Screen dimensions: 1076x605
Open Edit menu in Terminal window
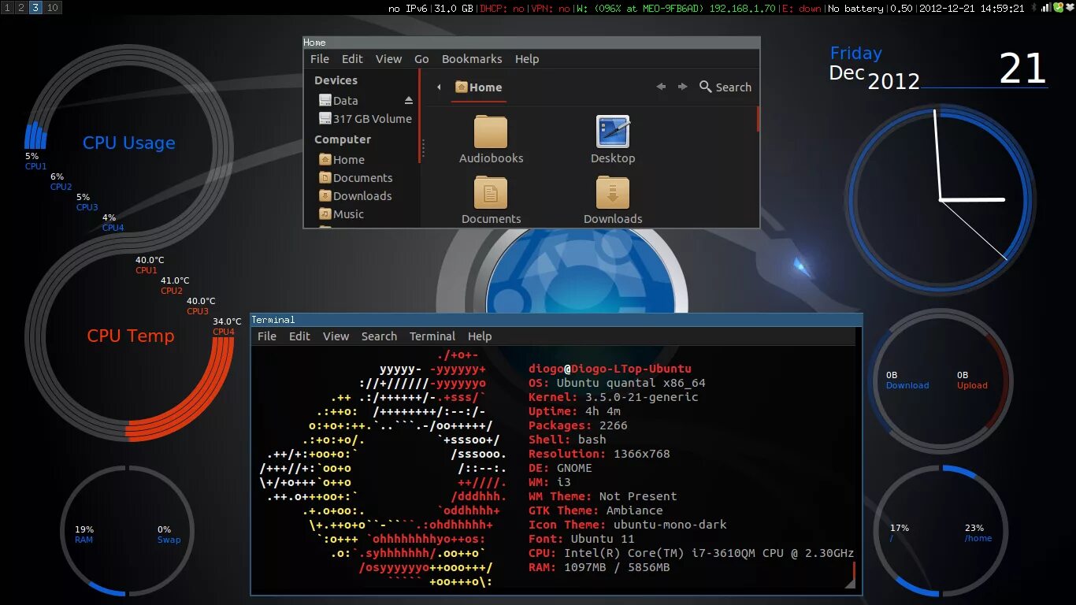tap(299, 336)
